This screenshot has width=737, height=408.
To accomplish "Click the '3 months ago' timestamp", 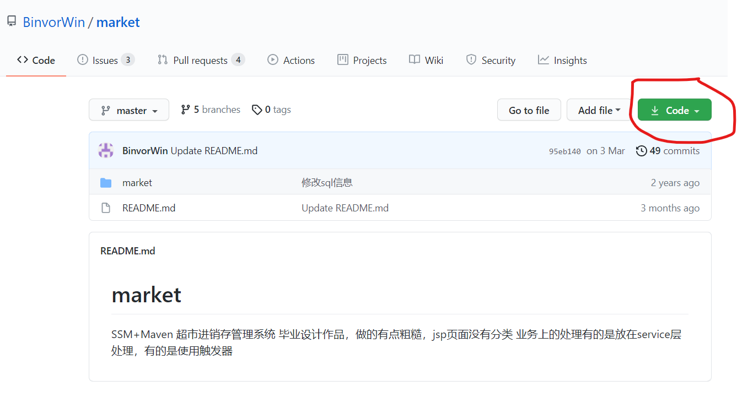I will [x=670, y=208].
